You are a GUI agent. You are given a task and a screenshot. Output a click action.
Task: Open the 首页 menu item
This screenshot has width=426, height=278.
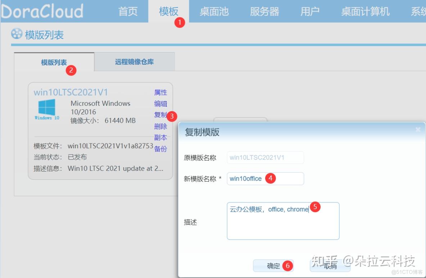[x=128, y=11]
